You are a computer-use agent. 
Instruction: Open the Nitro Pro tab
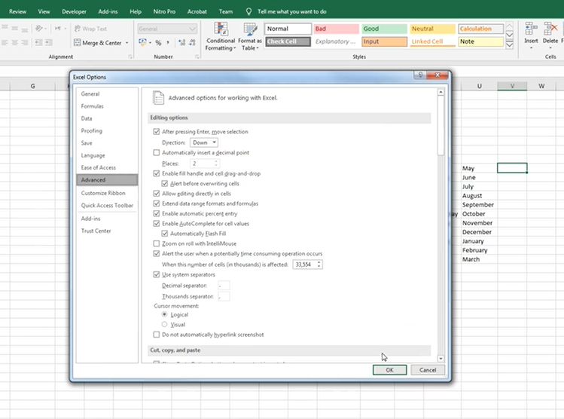point(164,11)
